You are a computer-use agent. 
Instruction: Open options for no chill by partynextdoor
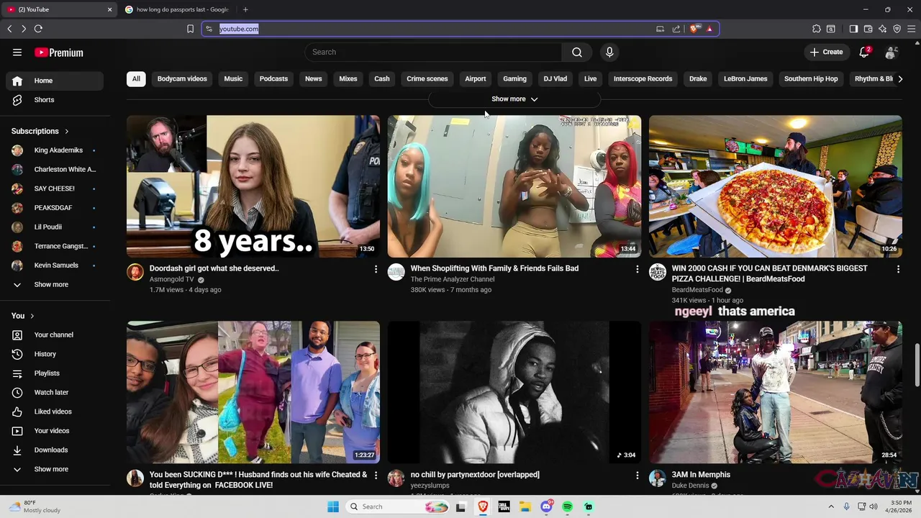click(x=637, y=476)
